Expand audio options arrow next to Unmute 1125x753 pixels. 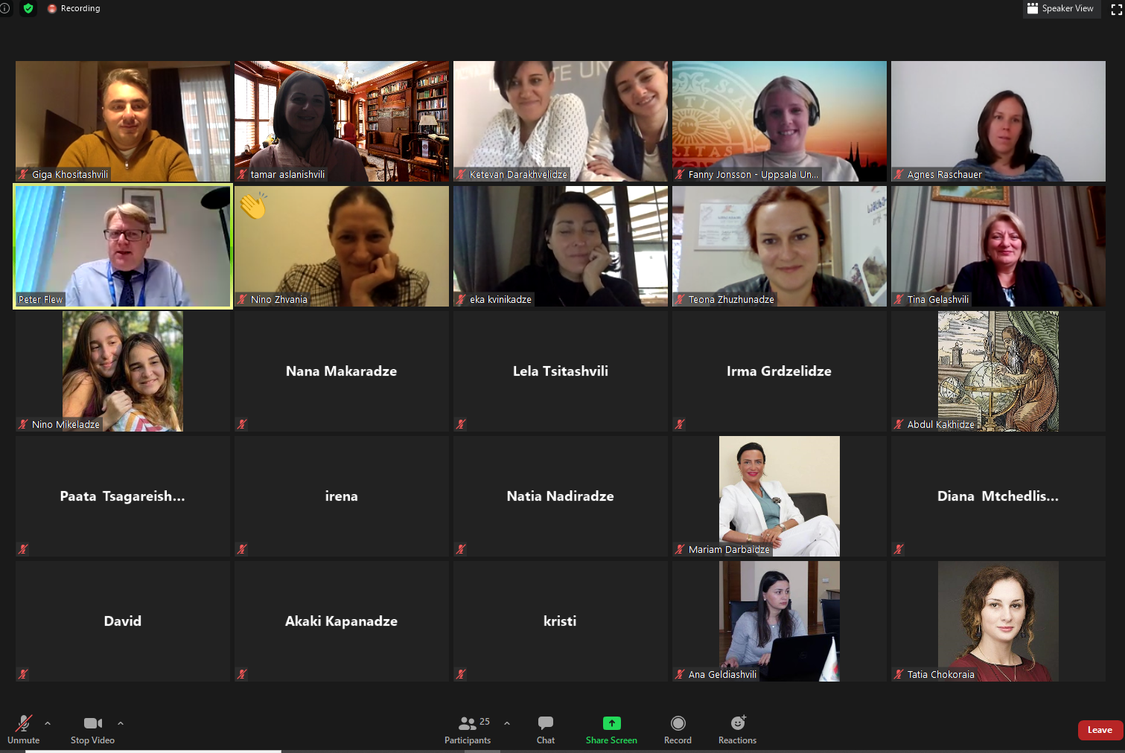coord(48,723)
